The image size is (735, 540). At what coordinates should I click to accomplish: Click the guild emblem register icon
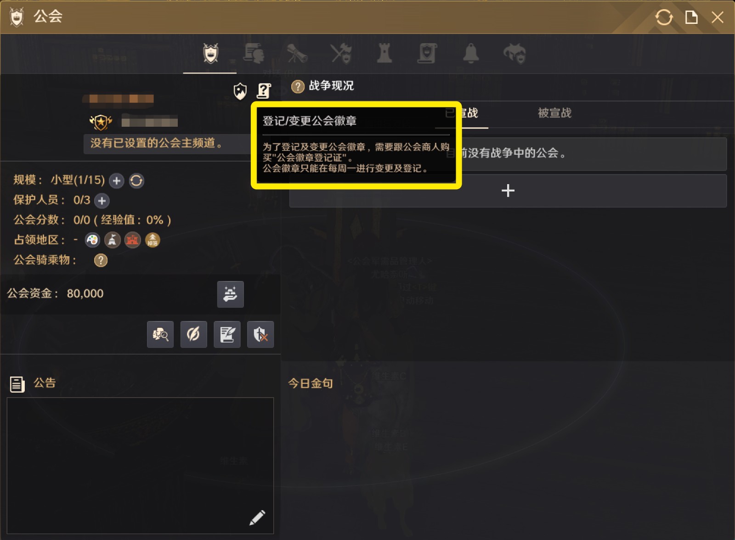[x=240, y=91]
